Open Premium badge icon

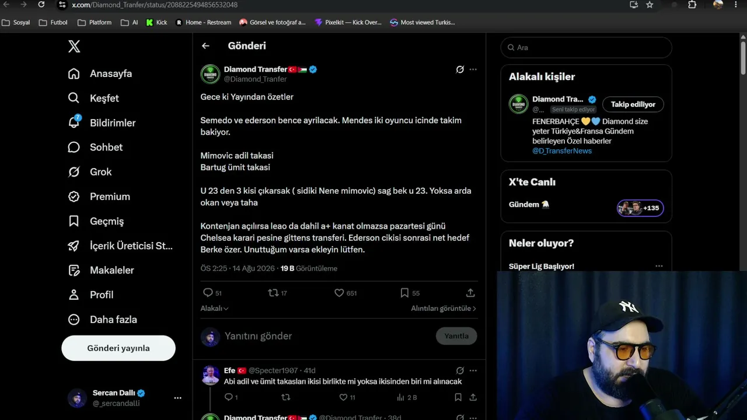pyautogui.click(x=74, y=197)
